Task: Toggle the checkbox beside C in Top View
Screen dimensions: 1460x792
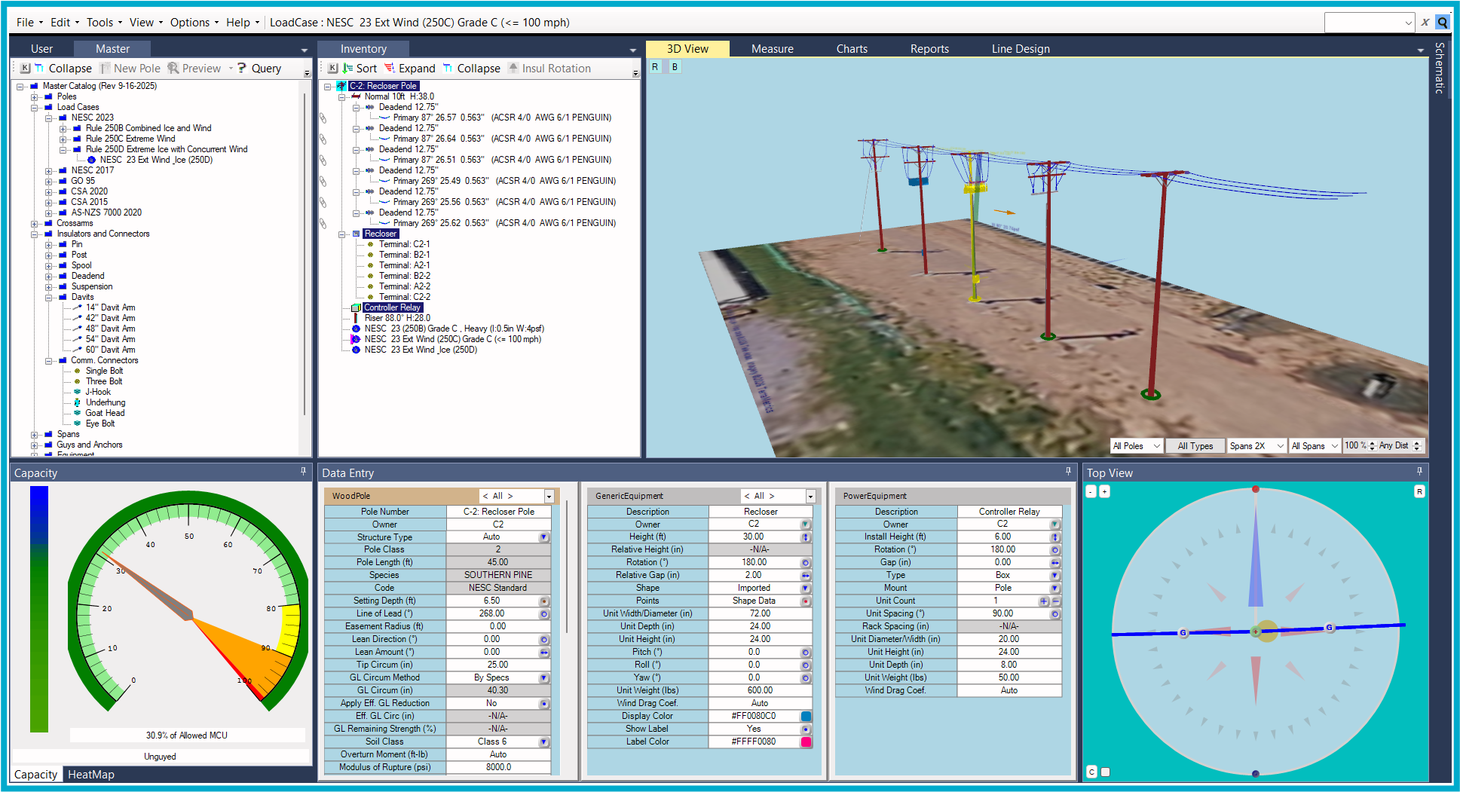Action: (x=1105, y=772)
